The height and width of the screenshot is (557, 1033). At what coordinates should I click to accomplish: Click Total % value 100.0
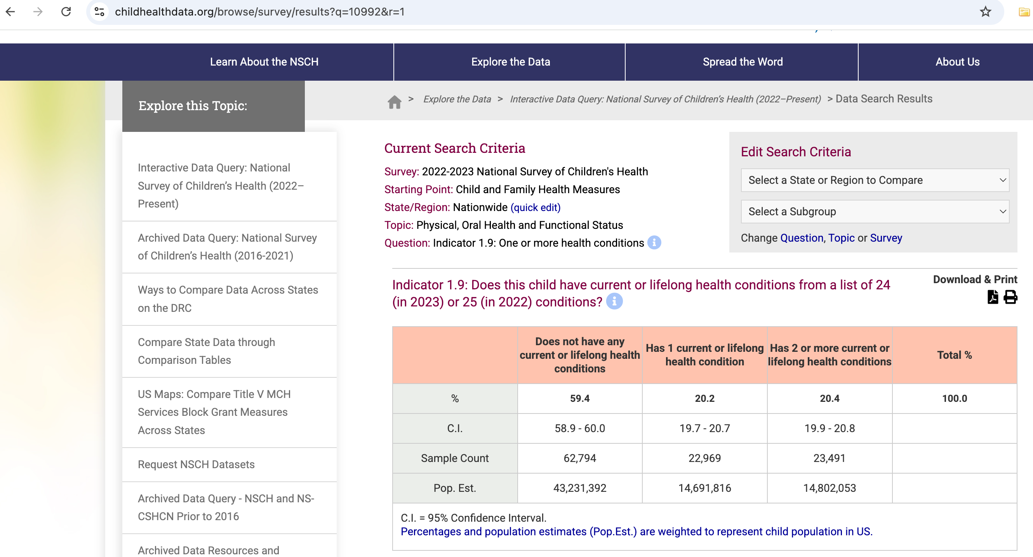(x=955, y=398)
